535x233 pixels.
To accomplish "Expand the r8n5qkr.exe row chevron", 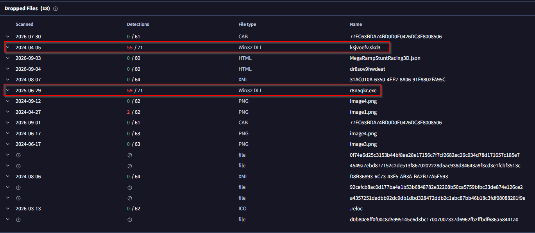I will 7,90.
